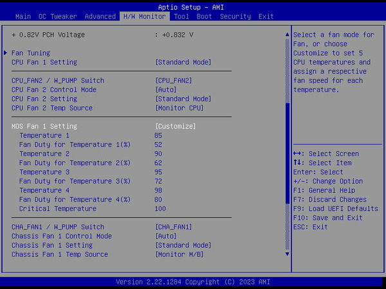Open CPU Fan 2 Control Mode Auto option

(x=166, y=90)
